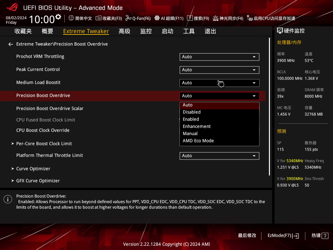
Task: Launch AI 超频(F11) brain icon
Action: tap(157, 18)
